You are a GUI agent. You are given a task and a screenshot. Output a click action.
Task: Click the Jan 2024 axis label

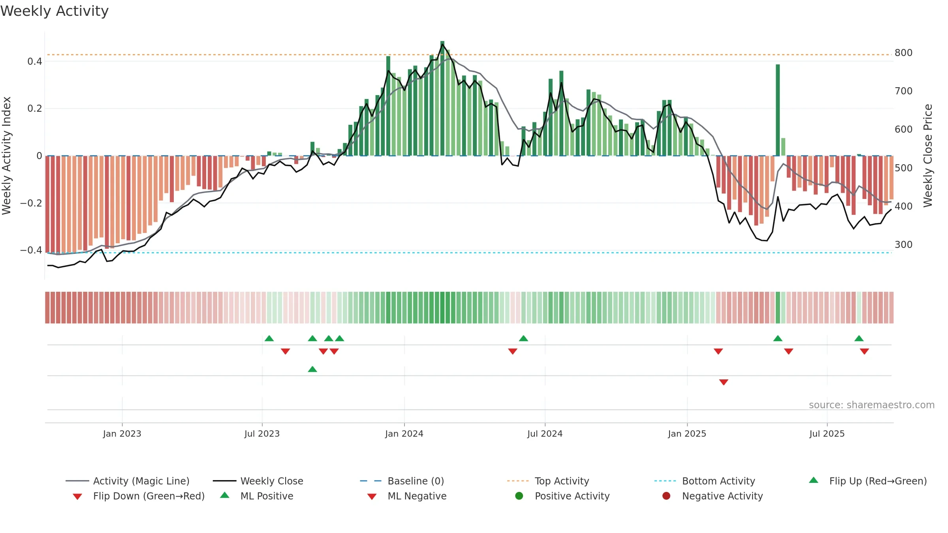pyautogui.click(x=404, y=434)
